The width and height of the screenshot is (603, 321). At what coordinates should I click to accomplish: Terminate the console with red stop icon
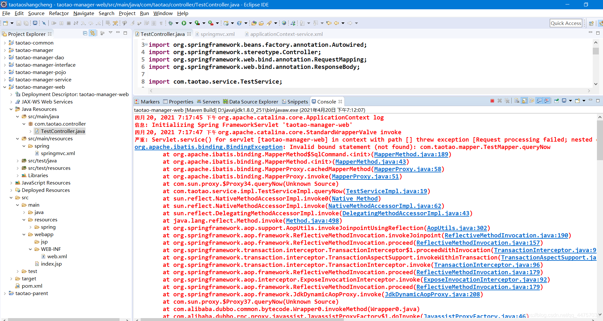tap(492, 101)
